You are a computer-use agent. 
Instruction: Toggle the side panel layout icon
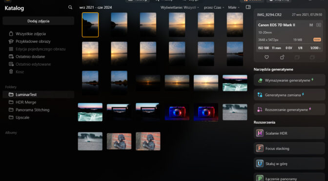(x=248, y=7)
